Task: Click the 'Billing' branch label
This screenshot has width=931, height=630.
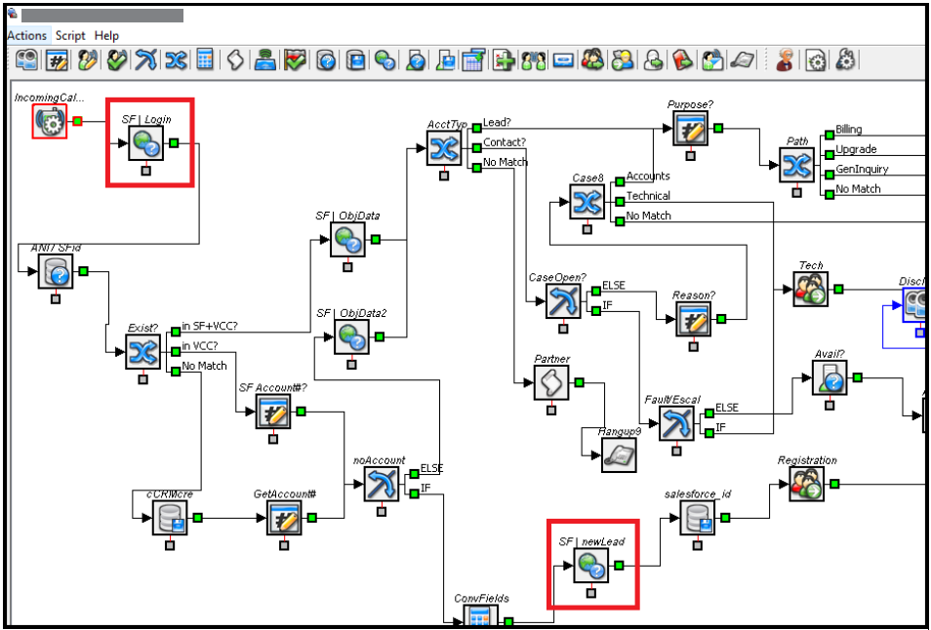Action: (x=848, y=130)
